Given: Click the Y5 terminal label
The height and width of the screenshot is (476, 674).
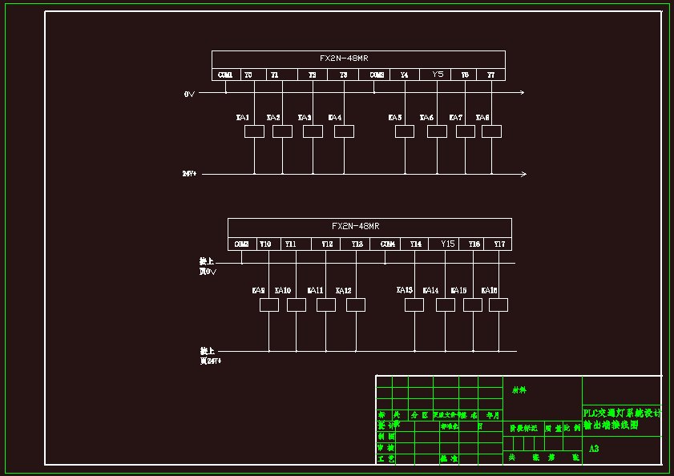Looking at the screenshot, I should pyautogui.click(x=438, y=74).
